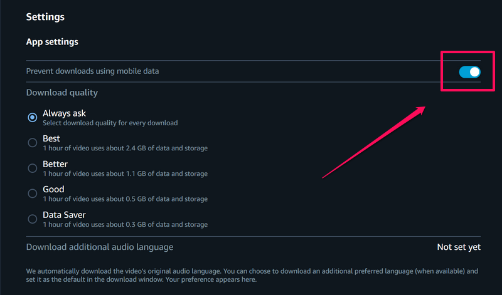Click the 0.3 GB data usage description
The width and height of the screenshot is (502, 295).
pyautogui.click(x=125, y=224)
